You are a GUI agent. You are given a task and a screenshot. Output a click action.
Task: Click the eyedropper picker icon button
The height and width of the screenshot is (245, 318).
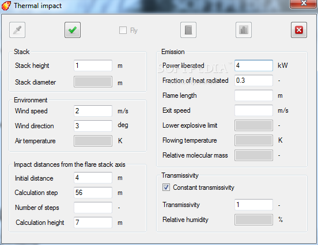17,30
